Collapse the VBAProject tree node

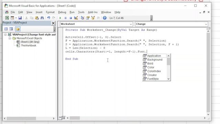click(x=5, y=34)
